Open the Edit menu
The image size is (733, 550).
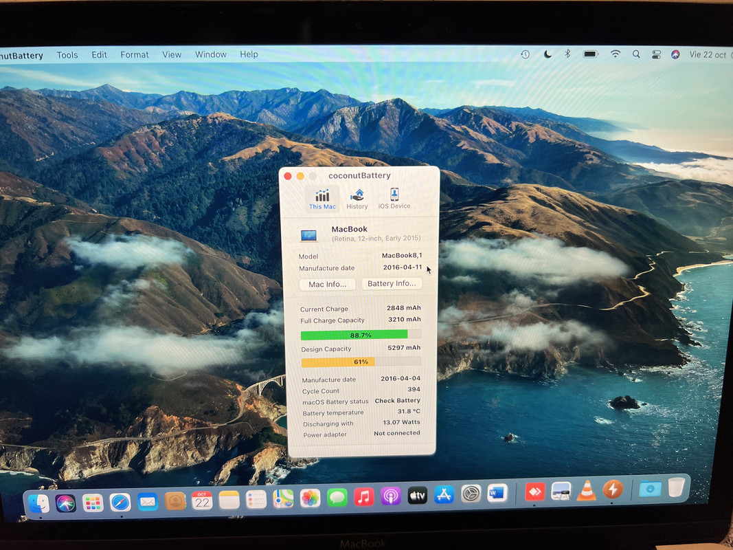click(99, 55)
